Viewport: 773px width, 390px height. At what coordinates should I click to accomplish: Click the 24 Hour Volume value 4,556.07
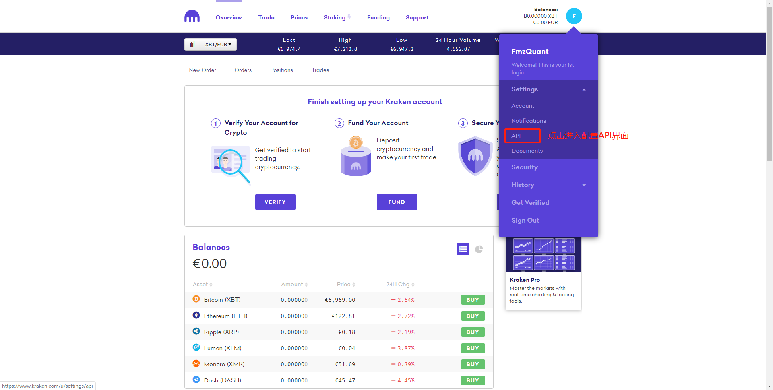coord(458,49)
